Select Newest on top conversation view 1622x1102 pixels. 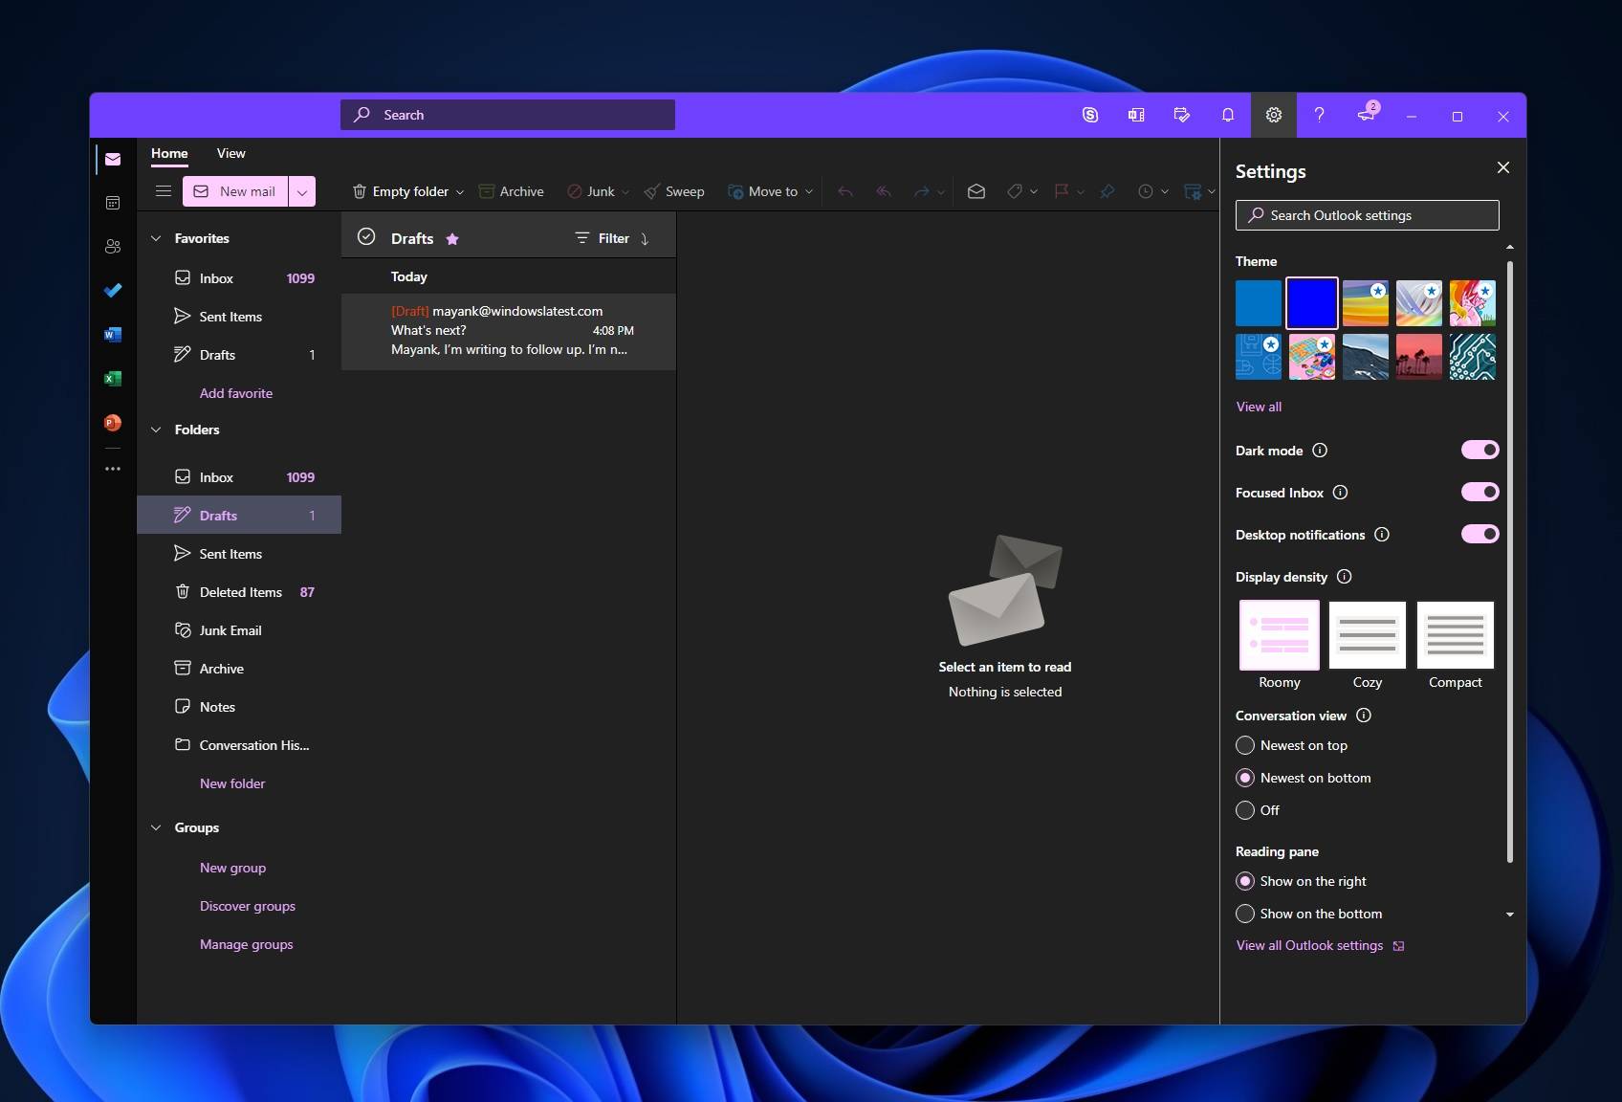pos(1245,745)
